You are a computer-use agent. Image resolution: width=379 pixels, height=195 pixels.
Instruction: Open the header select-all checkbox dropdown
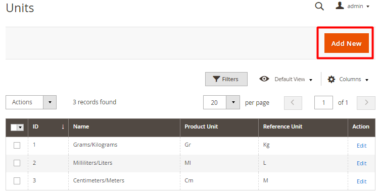(x=21, y=127)
